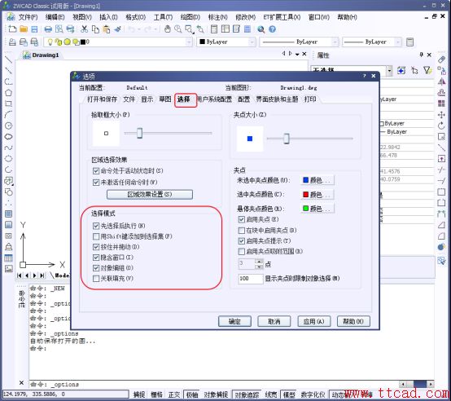Select the Spline curve tool
The height and width of the screenshot is (401, 451).
click(x=9, y=148)
